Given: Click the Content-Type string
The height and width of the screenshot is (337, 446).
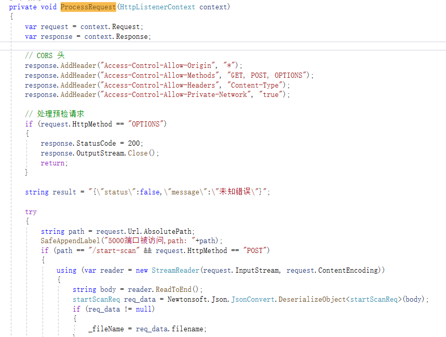Looking at the screenshot, I should point(254,85).
